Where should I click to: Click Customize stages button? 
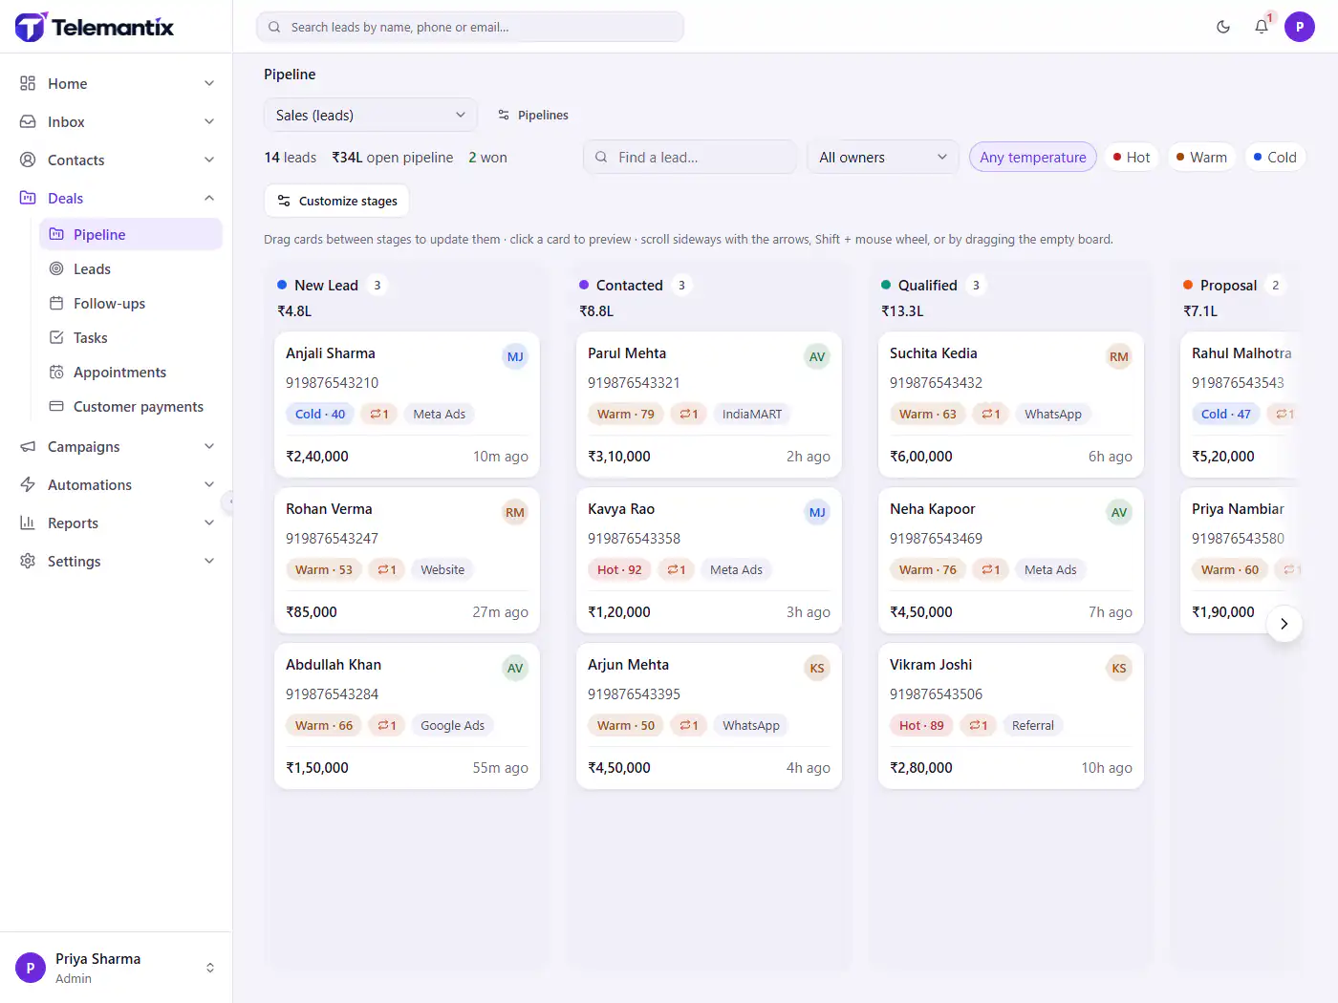[337, 201]
